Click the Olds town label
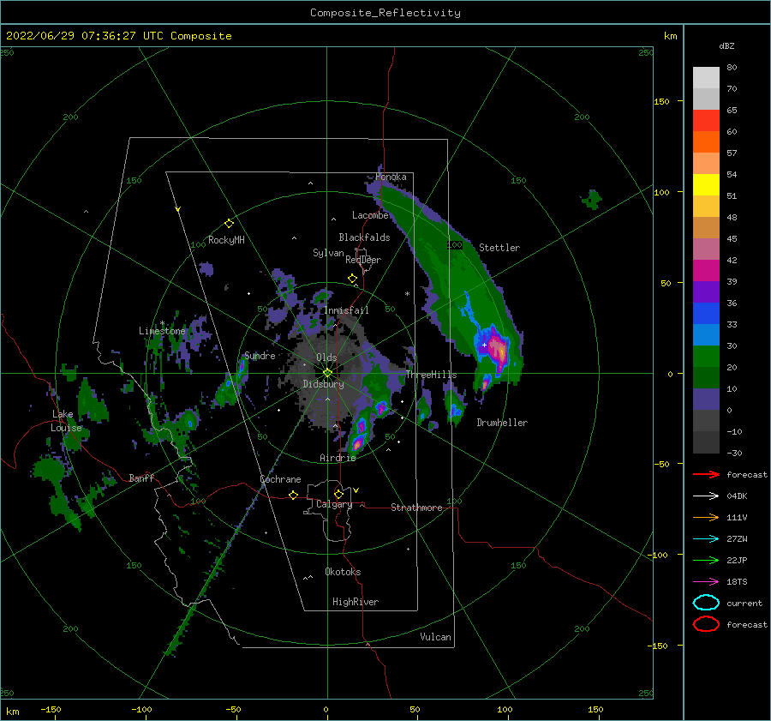 point(326,357)
